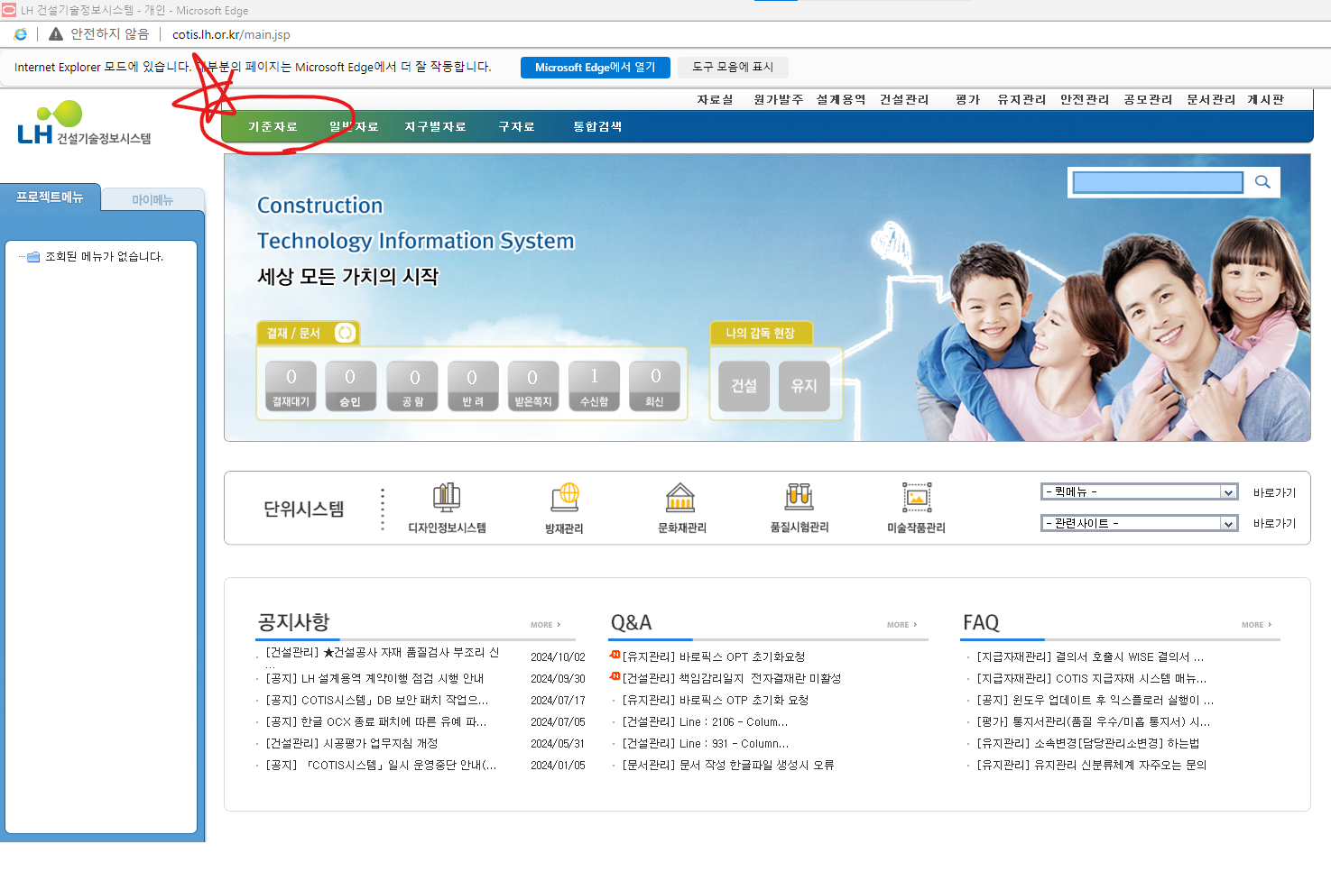Click the 건설 supervision button
Screen dimensions: 1331x872
coord(744,385)
